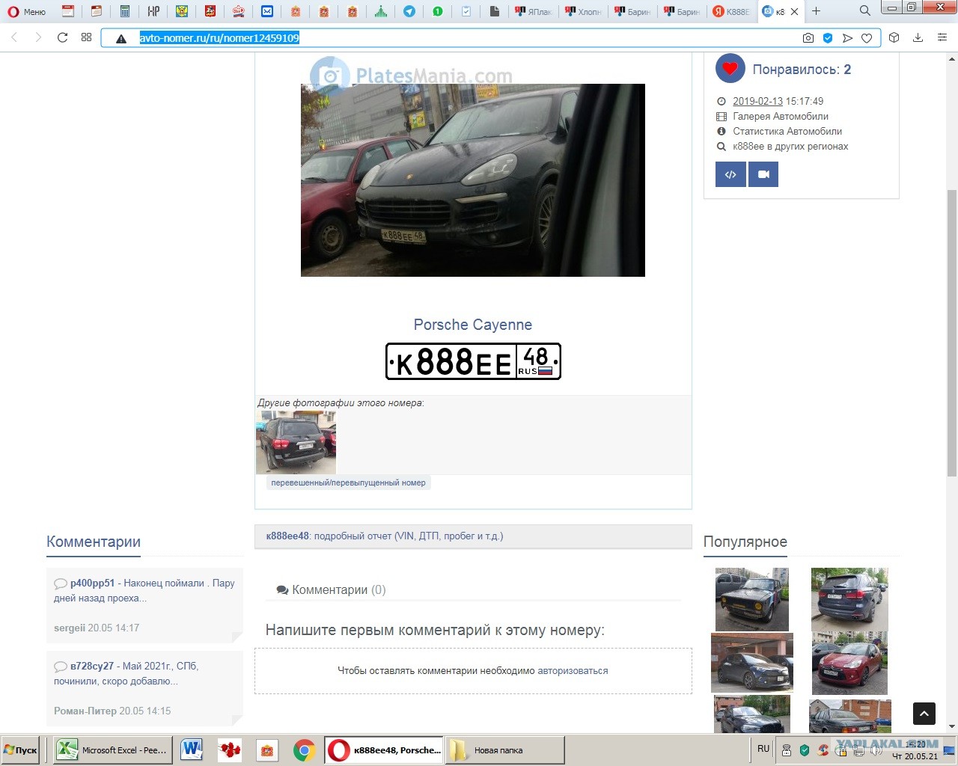The image size is (958, 766).
Task: Open the easy setup sliders icon
Action: click(942, 37)
